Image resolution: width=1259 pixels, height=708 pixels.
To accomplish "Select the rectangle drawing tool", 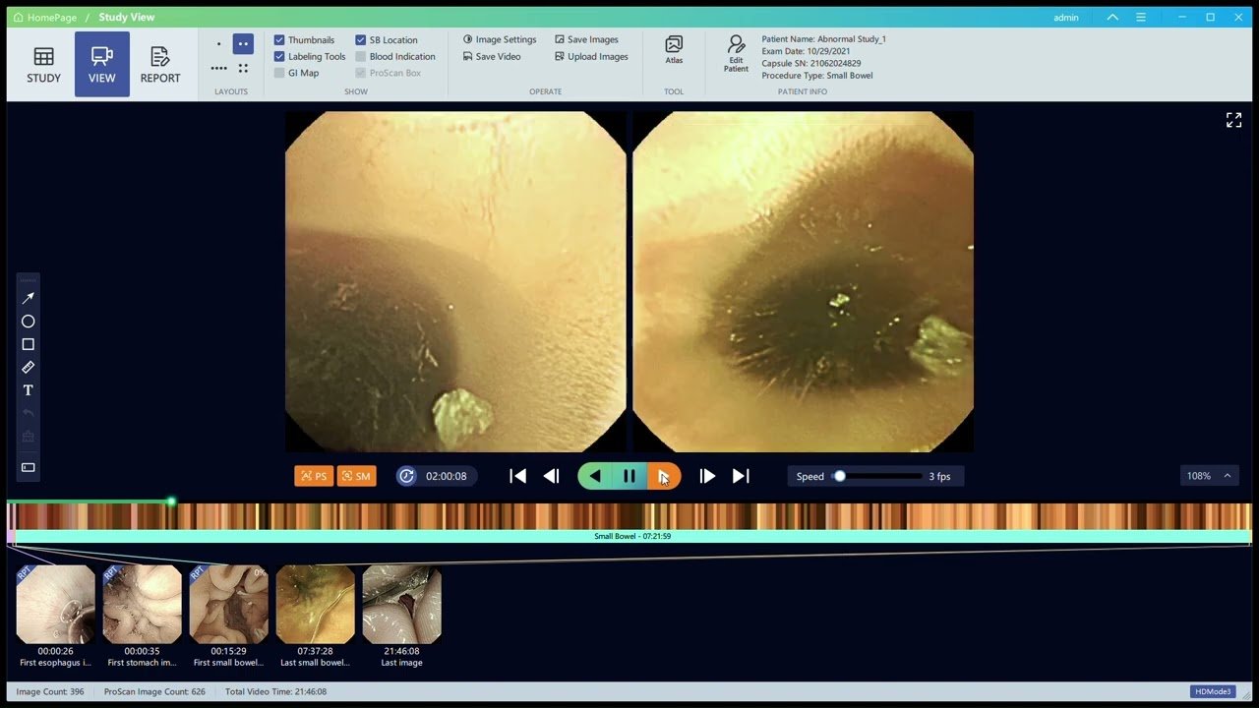I will [x=28, y=344].
